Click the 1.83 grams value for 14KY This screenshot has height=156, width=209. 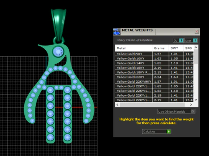(x=158, y=63)
